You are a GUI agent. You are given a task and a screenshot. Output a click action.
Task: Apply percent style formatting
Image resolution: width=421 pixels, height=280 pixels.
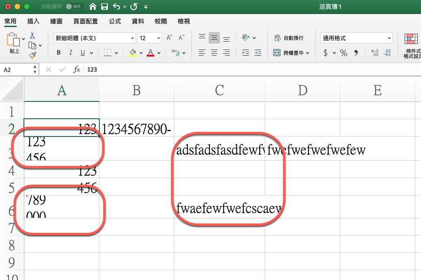[344, 53]
